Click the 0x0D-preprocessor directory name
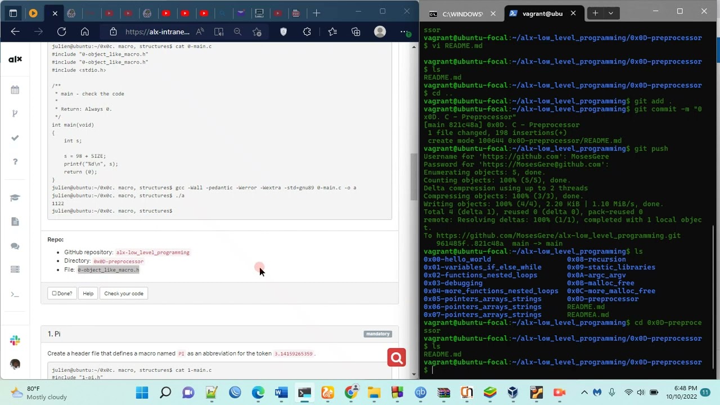Screen dimensions: 720x405 click(119, 262)
